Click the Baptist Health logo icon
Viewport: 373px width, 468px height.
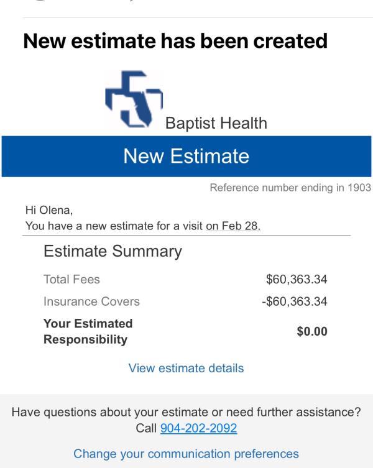134,99
